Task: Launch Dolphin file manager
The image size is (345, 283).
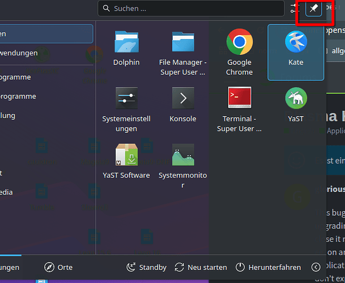Action: click(x=126, y=49)
